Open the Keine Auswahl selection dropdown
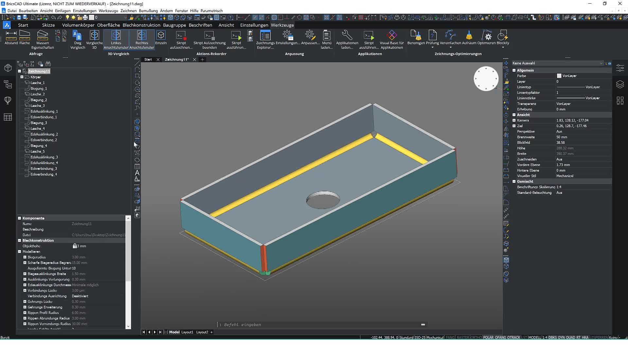 point(601,63)
